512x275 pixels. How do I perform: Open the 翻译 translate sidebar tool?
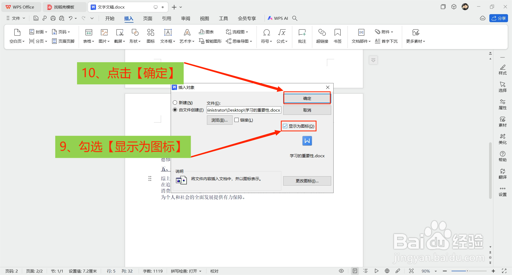(x=503, y=174)
